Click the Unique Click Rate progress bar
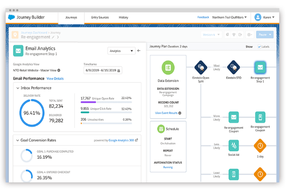Image resolution: width=299 pixels, height=194 pixels. [x=106, y=112]
